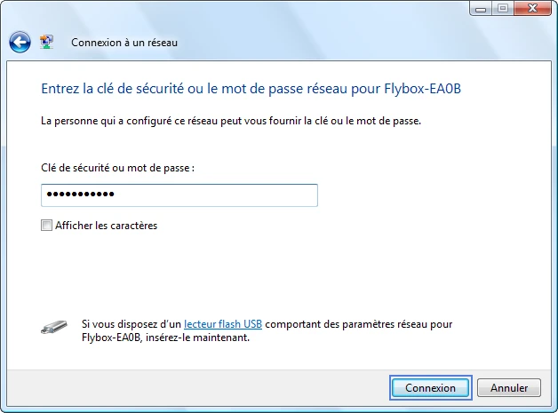This screenshot has width=558, height=413.
Task: Maximize the network connection window
Action: [x=503, y=9]
